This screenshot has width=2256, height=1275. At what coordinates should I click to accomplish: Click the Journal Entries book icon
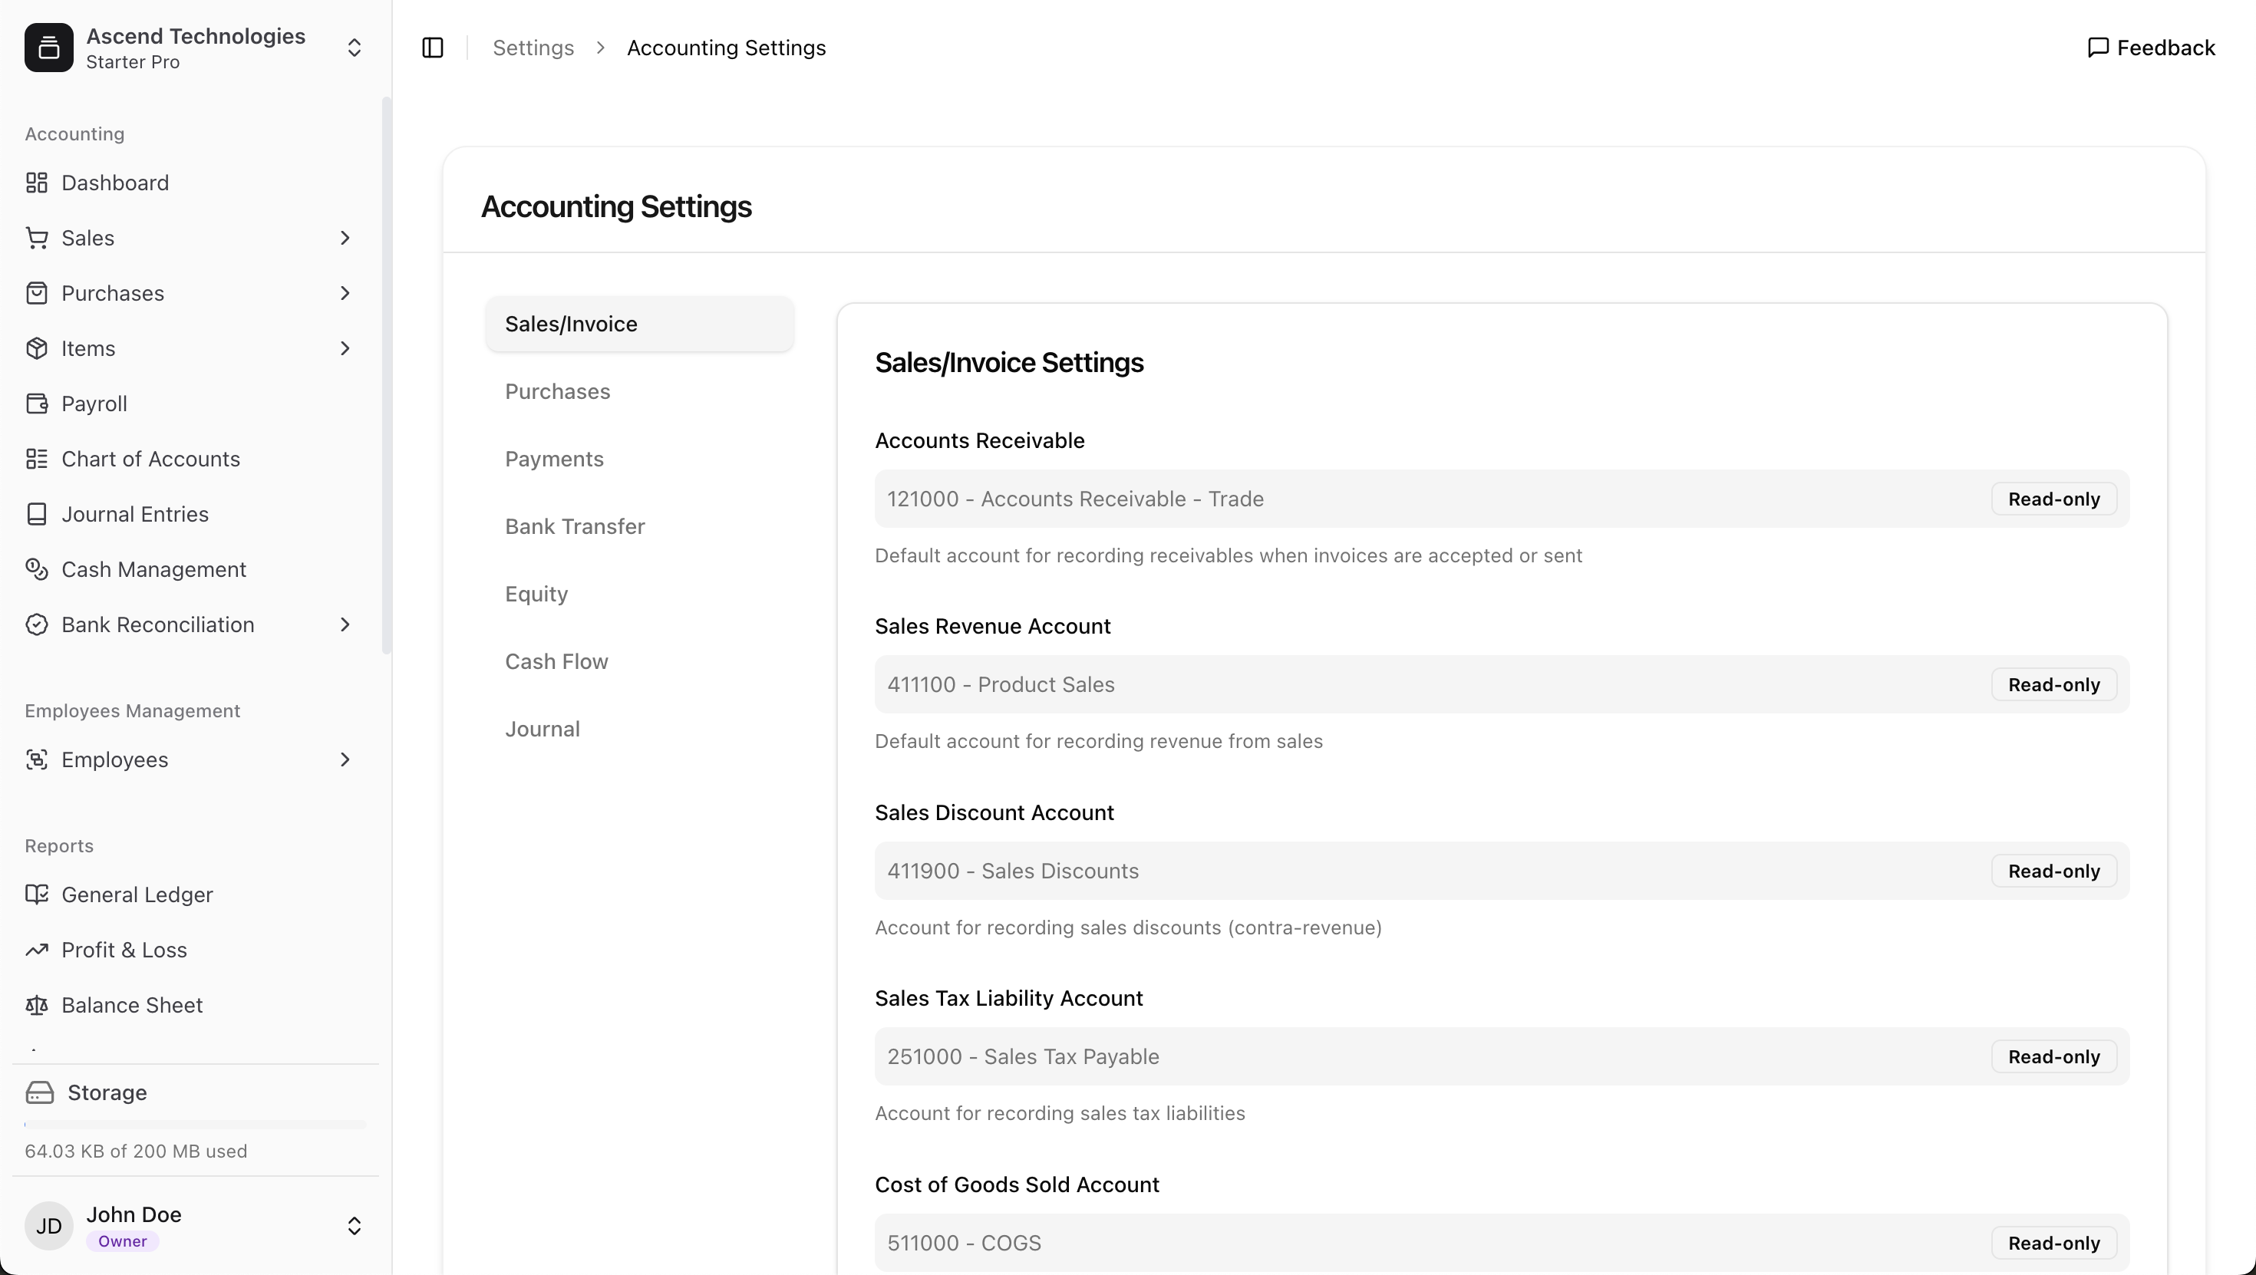coord(37,513)
